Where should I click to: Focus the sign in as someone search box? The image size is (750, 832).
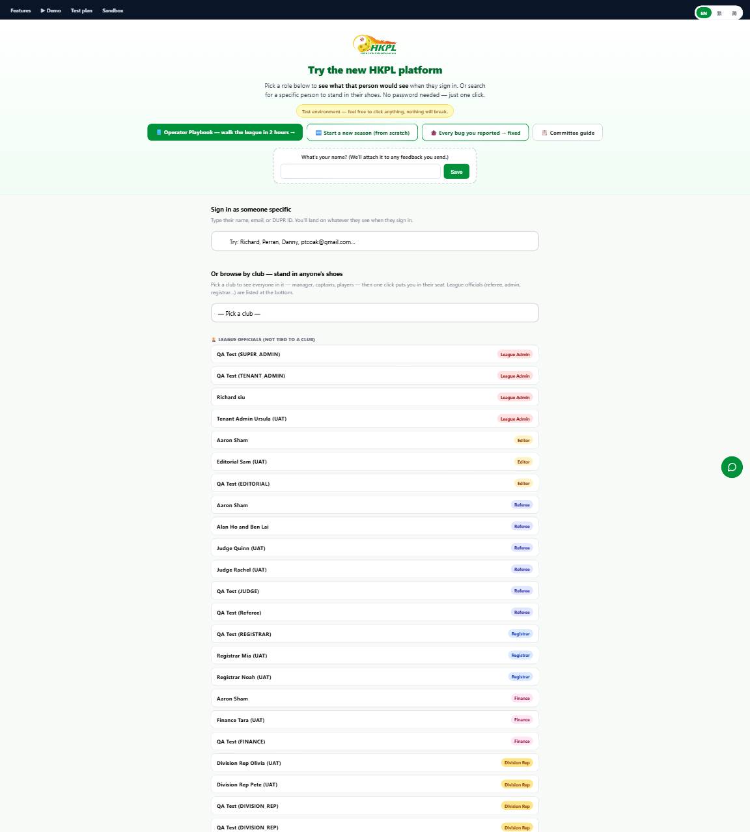pyautogui.click(x=375, y=241)
